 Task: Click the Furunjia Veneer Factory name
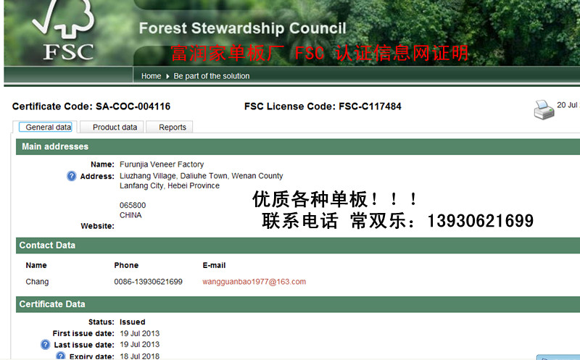tap(162, 165)
